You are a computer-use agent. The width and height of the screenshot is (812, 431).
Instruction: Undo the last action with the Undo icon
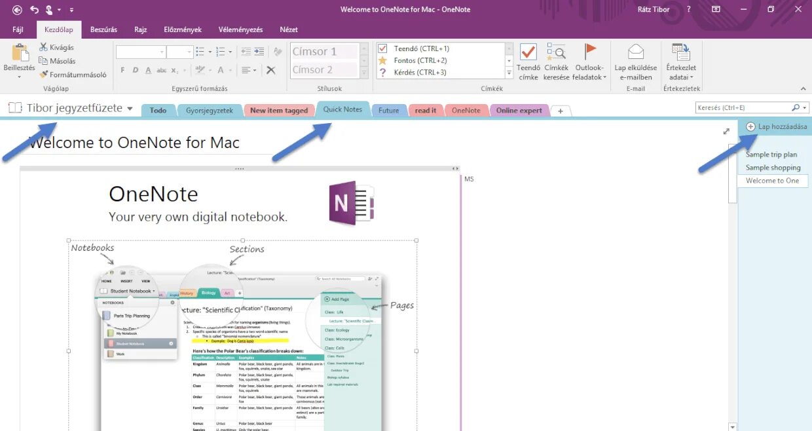point(34,10)
